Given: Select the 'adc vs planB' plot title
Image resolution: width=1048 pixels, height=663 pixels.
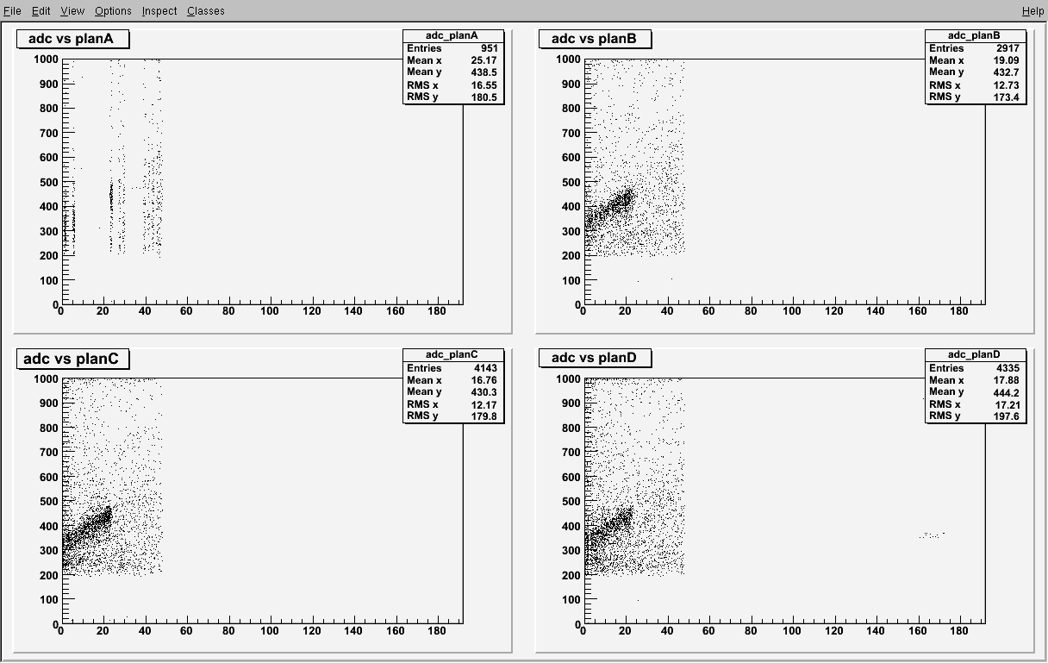Looking at the screenshot, I should [x=595, y=39].
